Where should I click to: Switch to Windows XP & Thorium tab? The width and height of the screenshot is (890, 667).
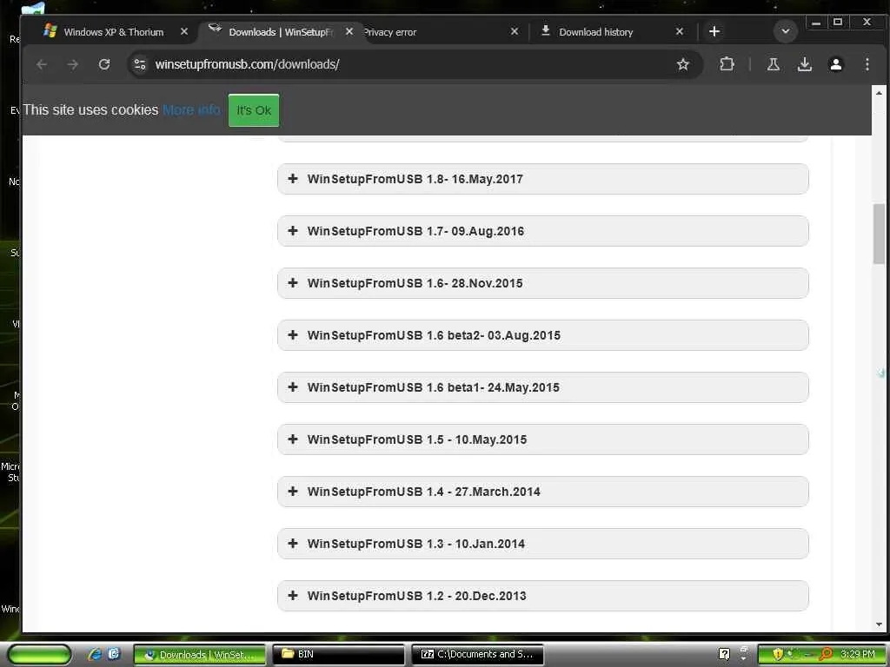tap(114, 32)
